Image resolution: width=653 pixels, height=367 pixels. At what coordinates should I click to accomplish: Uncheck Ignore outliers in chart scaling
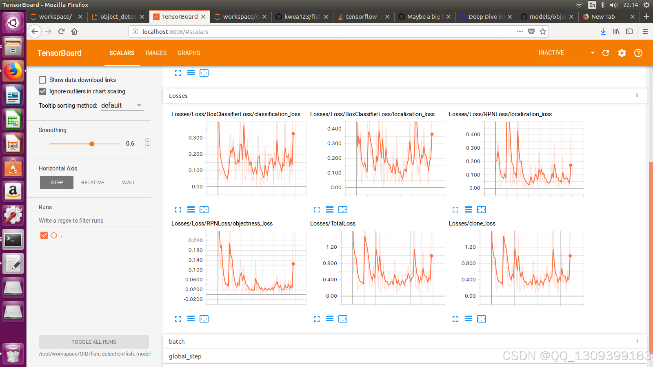point(42,91)
